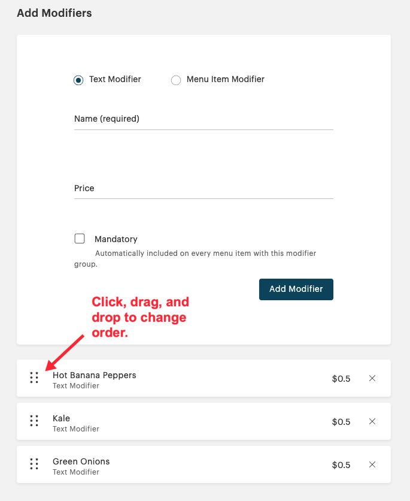The width and height of the screenshot is (410, 501).
Task: Click the Add Modifiers heading
Action: [x=54, y=13]
